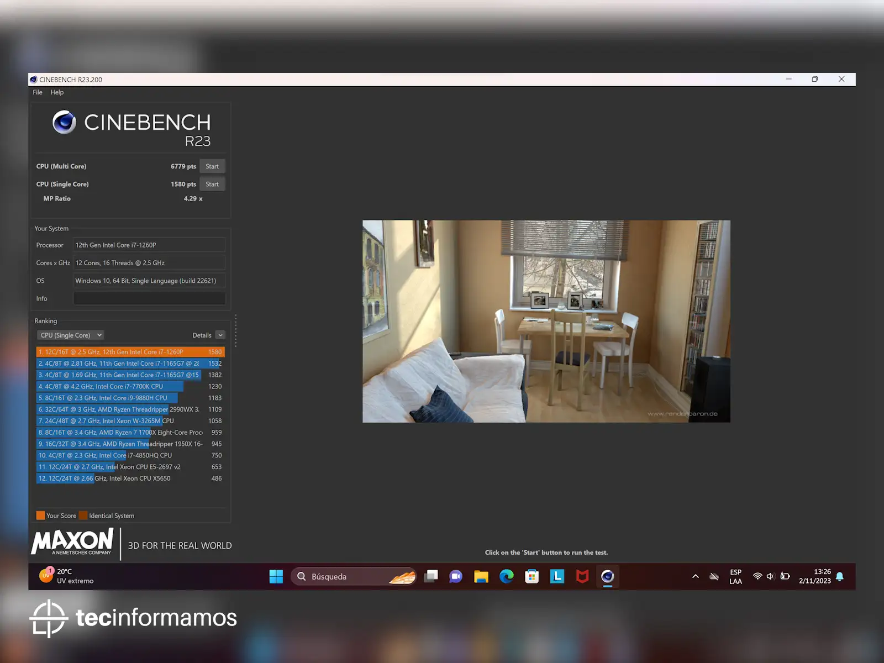Open Task View in the taskbar
884x663 pixels.
431,576
